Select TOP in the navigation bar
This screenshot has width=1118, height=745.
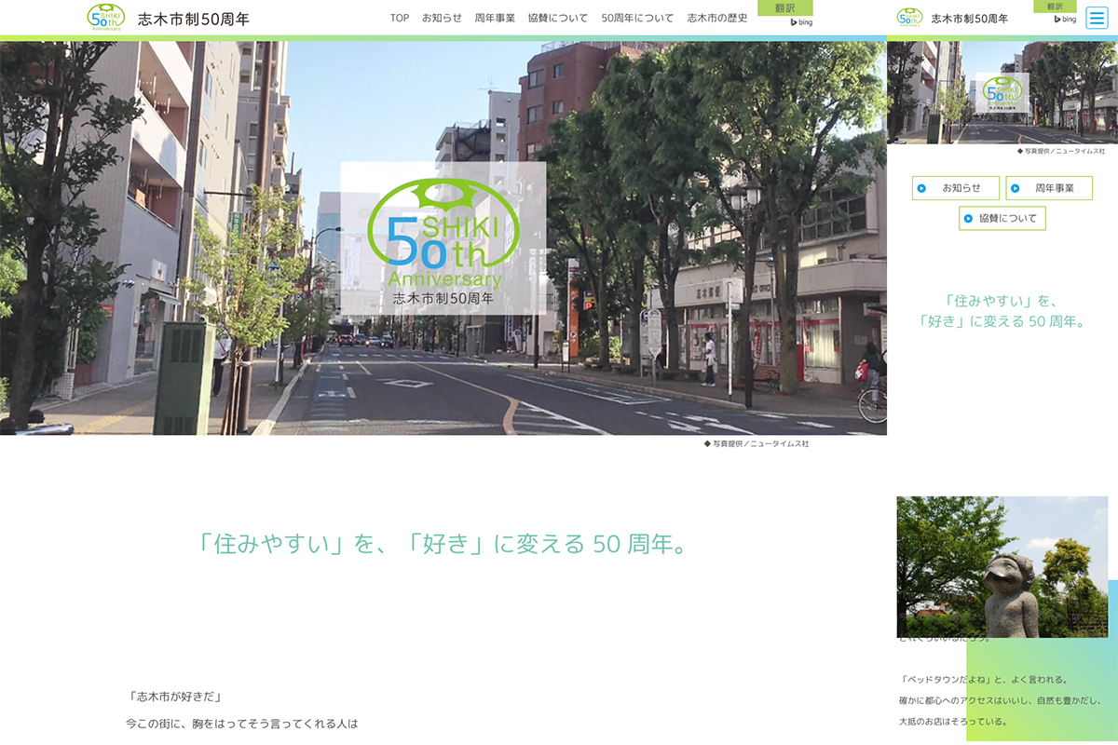pyautogui.click(x=400, y=19)
